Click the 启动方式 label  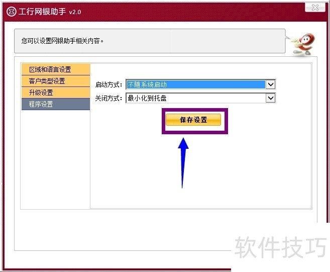(108, 84)
